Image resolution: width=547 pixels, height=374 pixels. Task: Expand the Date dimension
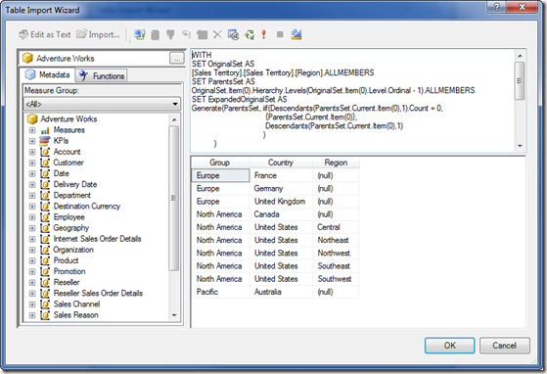(x=32, y=173)
